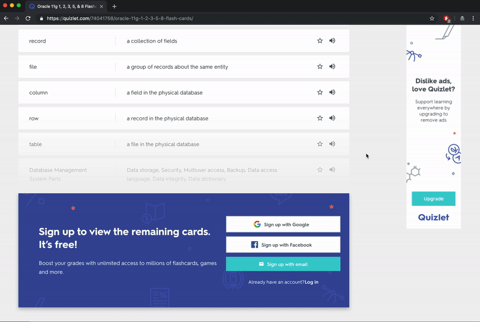480x322 pixels.
Task: Click definition 'a field in the physical database'
Action: tap(164, 93)
